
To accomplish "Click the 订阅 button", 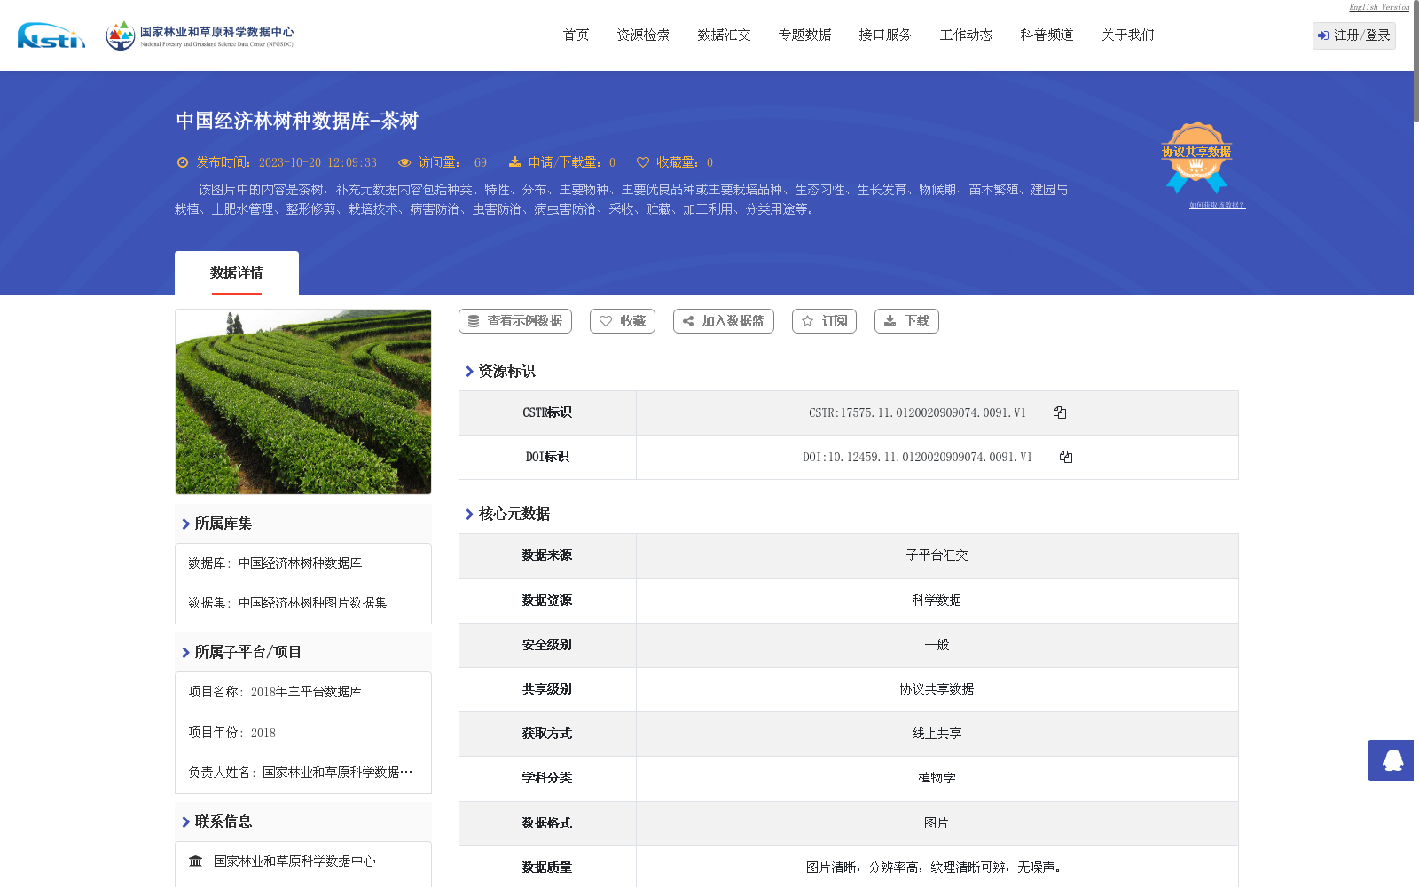I will click(x=825, y=321).
